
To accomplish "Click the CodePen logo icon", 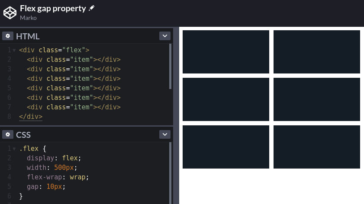I will click(10, 13).
